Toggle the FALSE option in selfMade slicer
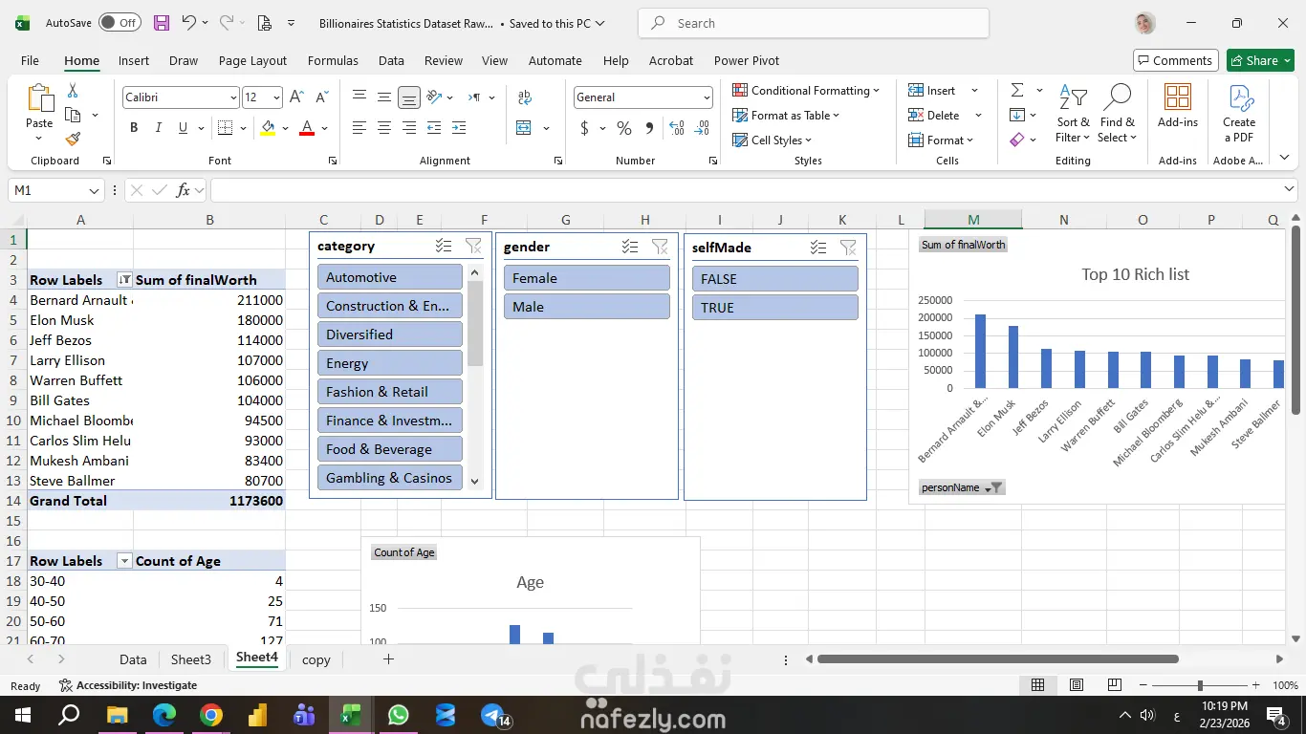 [775, 279]
